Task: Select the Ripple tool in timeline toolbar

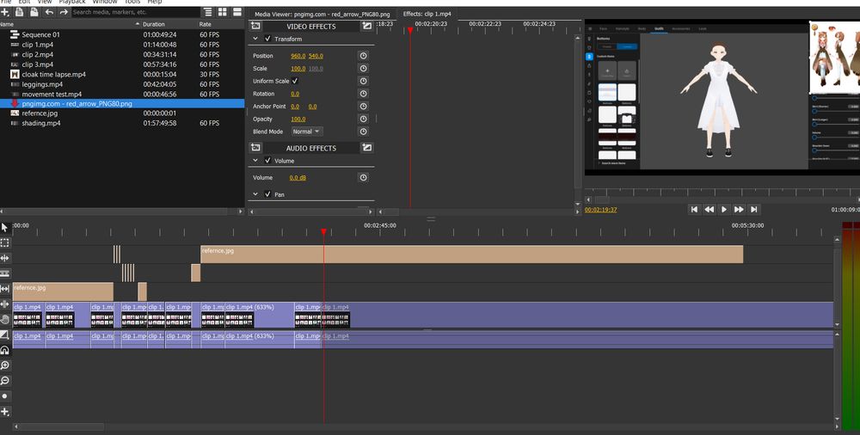Action: coord(4,258)
